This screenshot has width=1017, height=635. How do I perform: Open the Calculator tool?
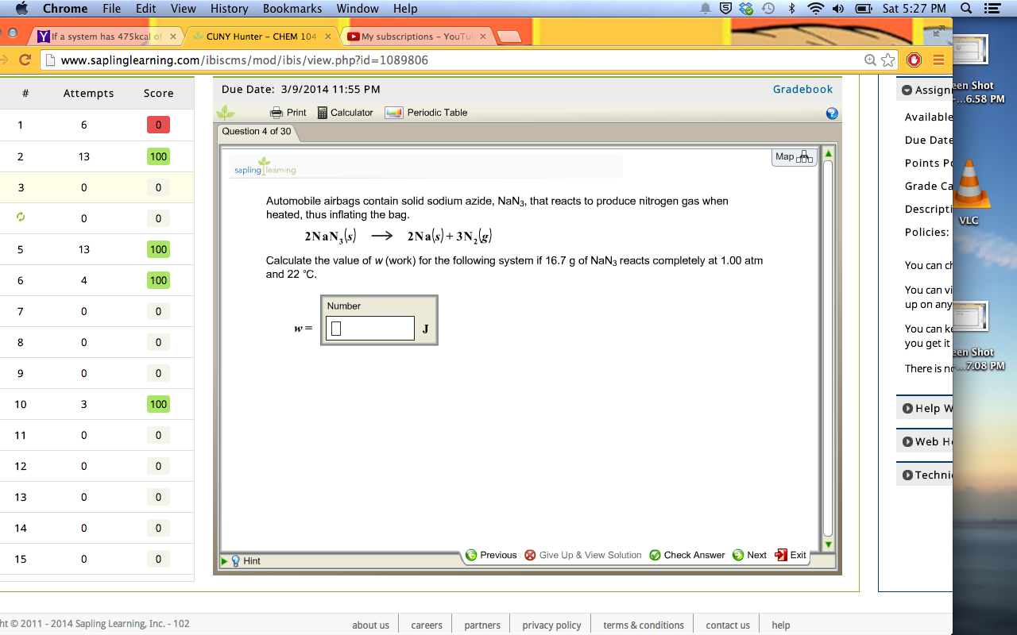(345, 113)
